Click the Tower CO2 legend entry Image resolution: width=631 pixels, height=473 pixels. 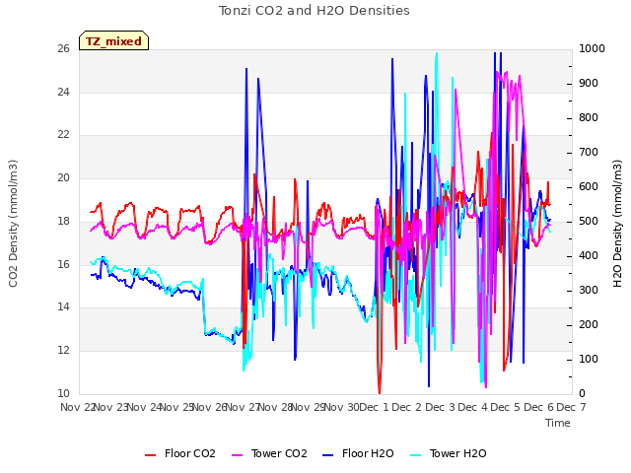point(269,453)
